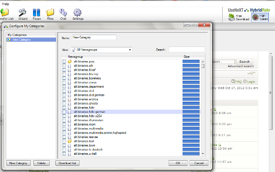Click the newsgroup list scrollbar thumb

(x=203, y=66)
